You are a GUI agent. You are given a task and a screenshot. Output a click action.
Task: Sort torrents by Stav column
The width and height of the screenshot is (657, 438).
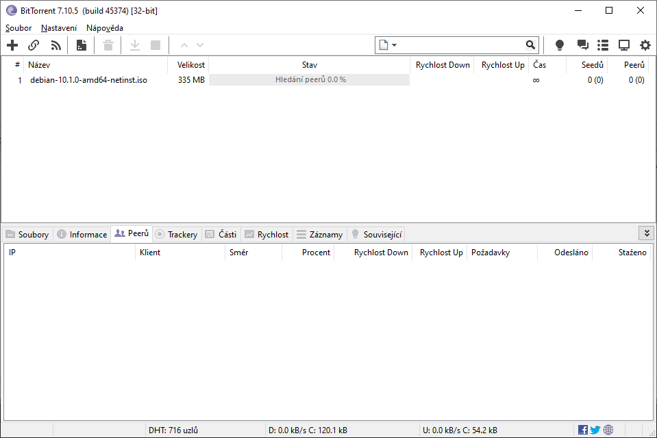point(309,65)
